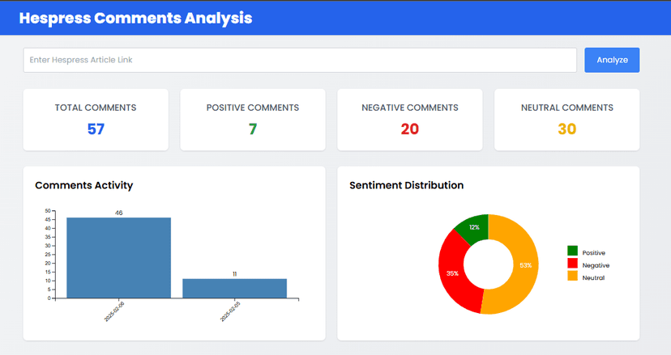Click the TOTAL COMMENTS label
Viewport: 671px width, 355px height.
point(96,108)
